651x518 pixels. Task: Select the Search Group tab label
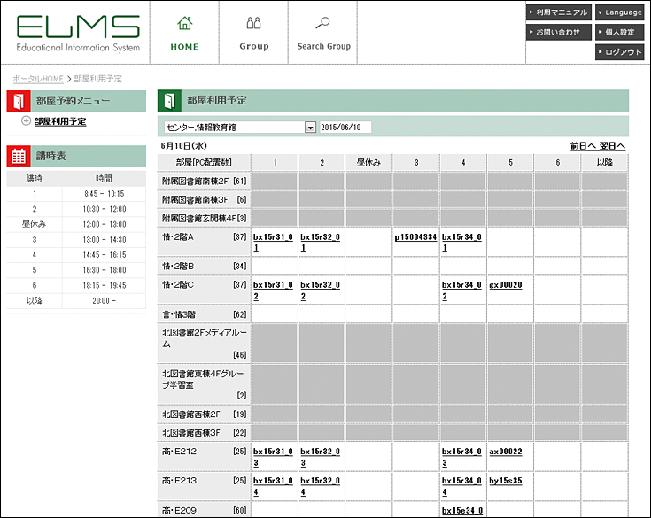coord(324,46)
